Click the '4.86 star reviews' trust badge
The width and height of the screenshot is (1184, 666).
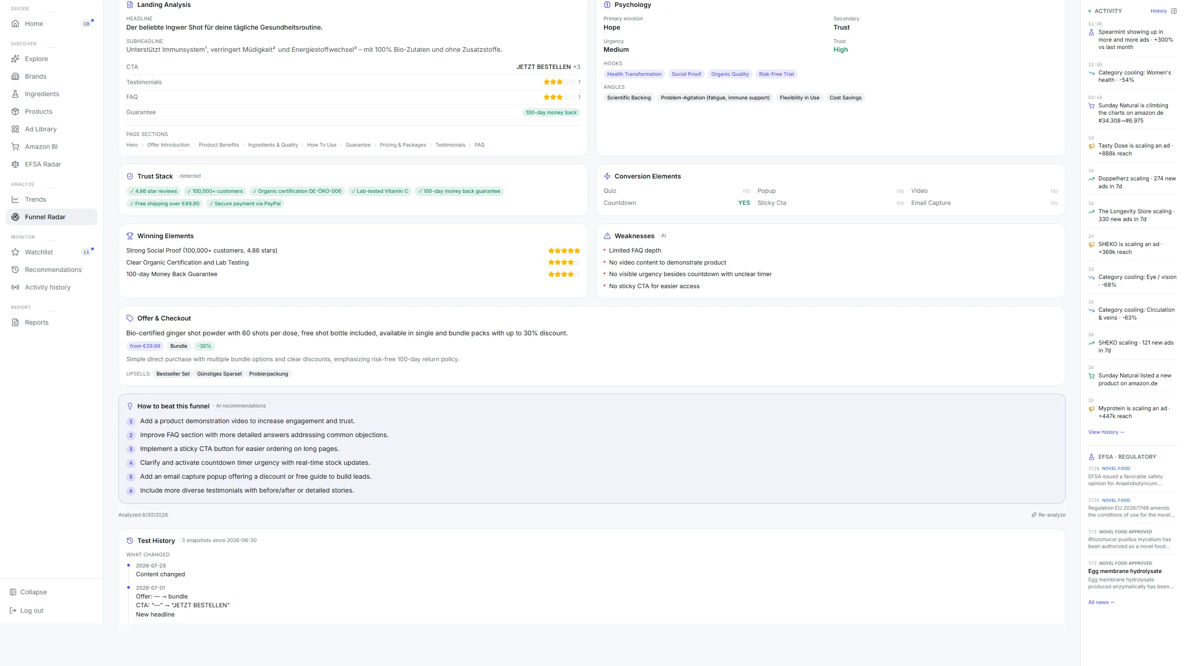coord(154,191)
